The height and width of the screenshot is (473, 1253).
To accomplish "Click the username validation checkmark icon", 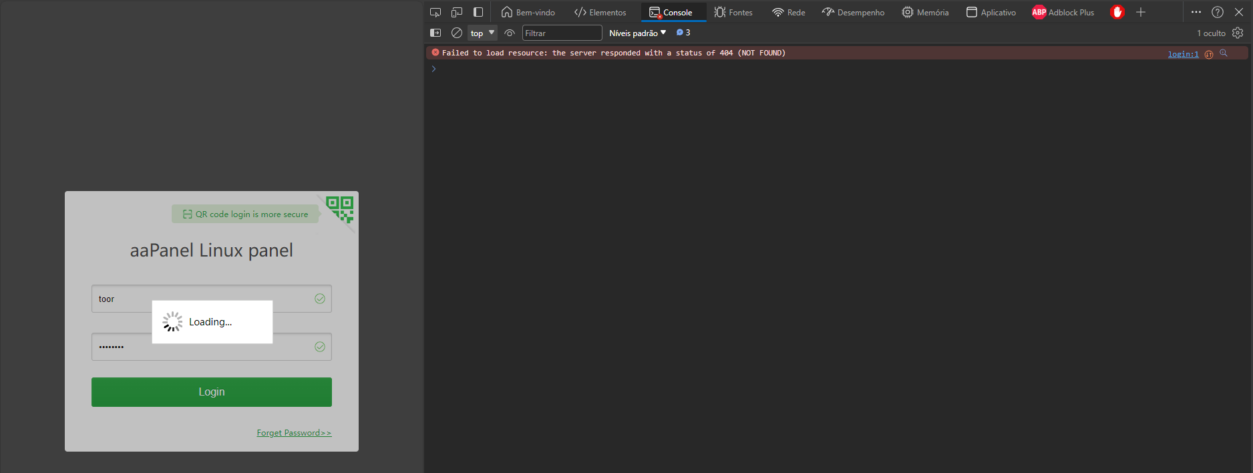I will 320,299.
